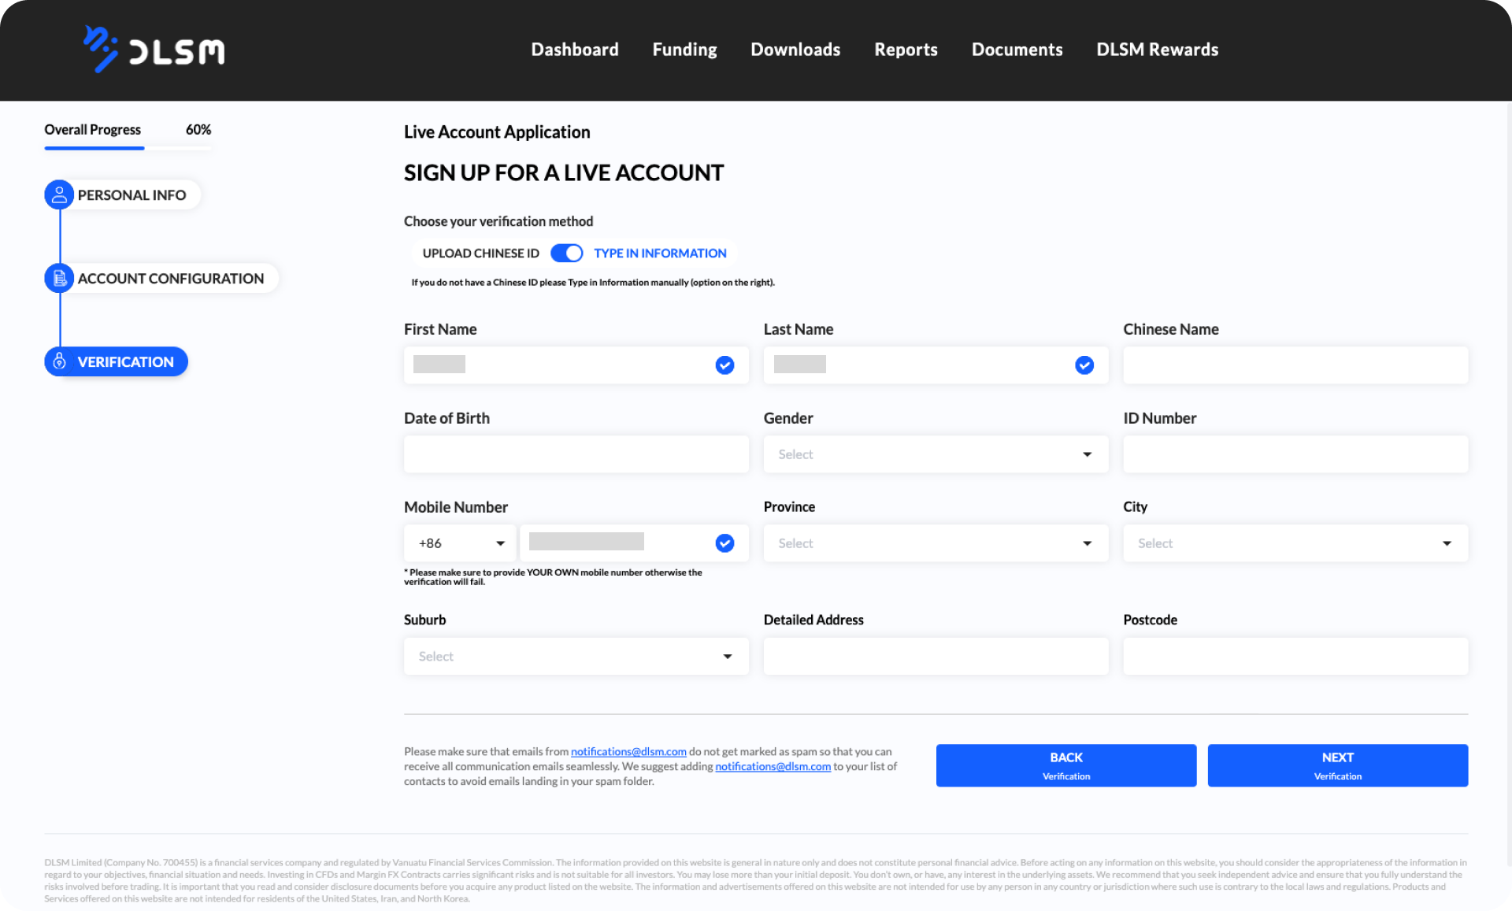Click the Chinese Name input field
This screenshot has height=911, width=1512.
(x=1295, y=365)
